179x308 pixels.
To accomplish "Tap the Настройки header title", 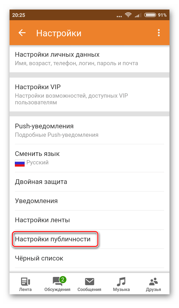I will (59, 33).
